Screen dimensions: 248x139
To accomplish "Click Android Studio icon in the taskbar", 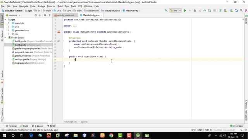I will click(138, 136).
